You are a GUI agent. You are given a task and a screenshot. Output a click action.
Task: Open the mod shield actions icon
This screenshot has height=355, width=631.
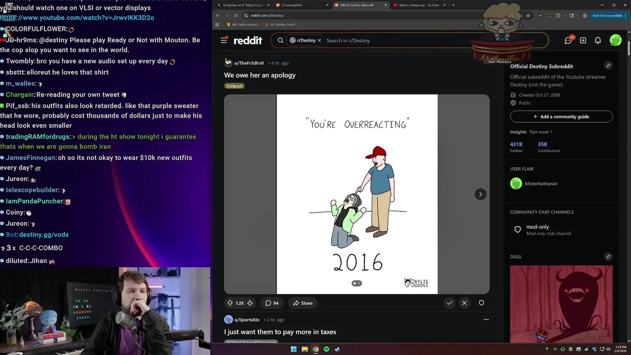[482, 303]
